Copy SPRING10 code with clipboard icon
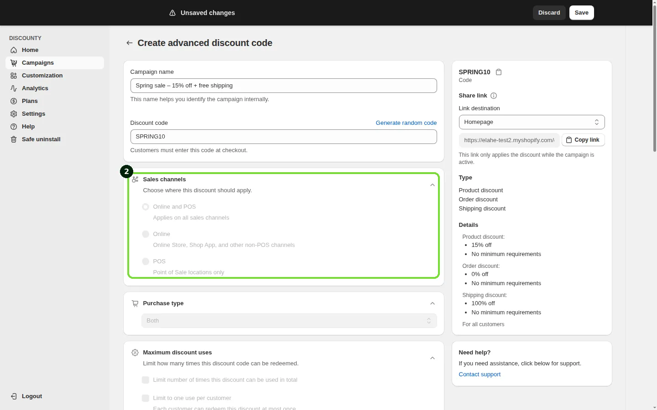The width and height of the screenshot is (657, 410). tap(499, 72)
